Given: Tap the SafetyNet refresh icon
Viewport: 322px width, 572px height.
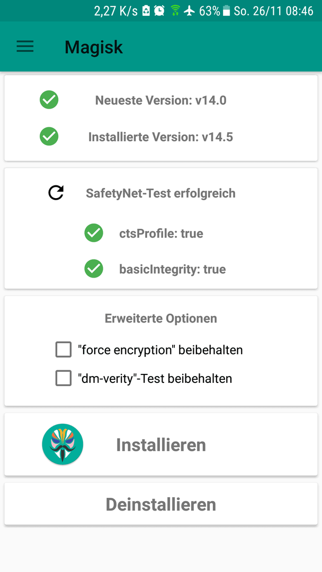Looking at the screenshot, I should 56,193.
